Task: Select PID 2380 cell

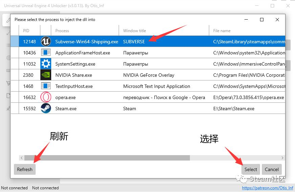Action: pos(28,75)
